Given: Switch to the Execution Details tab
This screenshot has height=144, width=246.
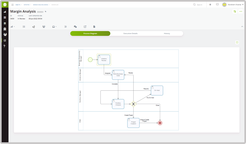Looking at the screenshot, I should point(130,33).
